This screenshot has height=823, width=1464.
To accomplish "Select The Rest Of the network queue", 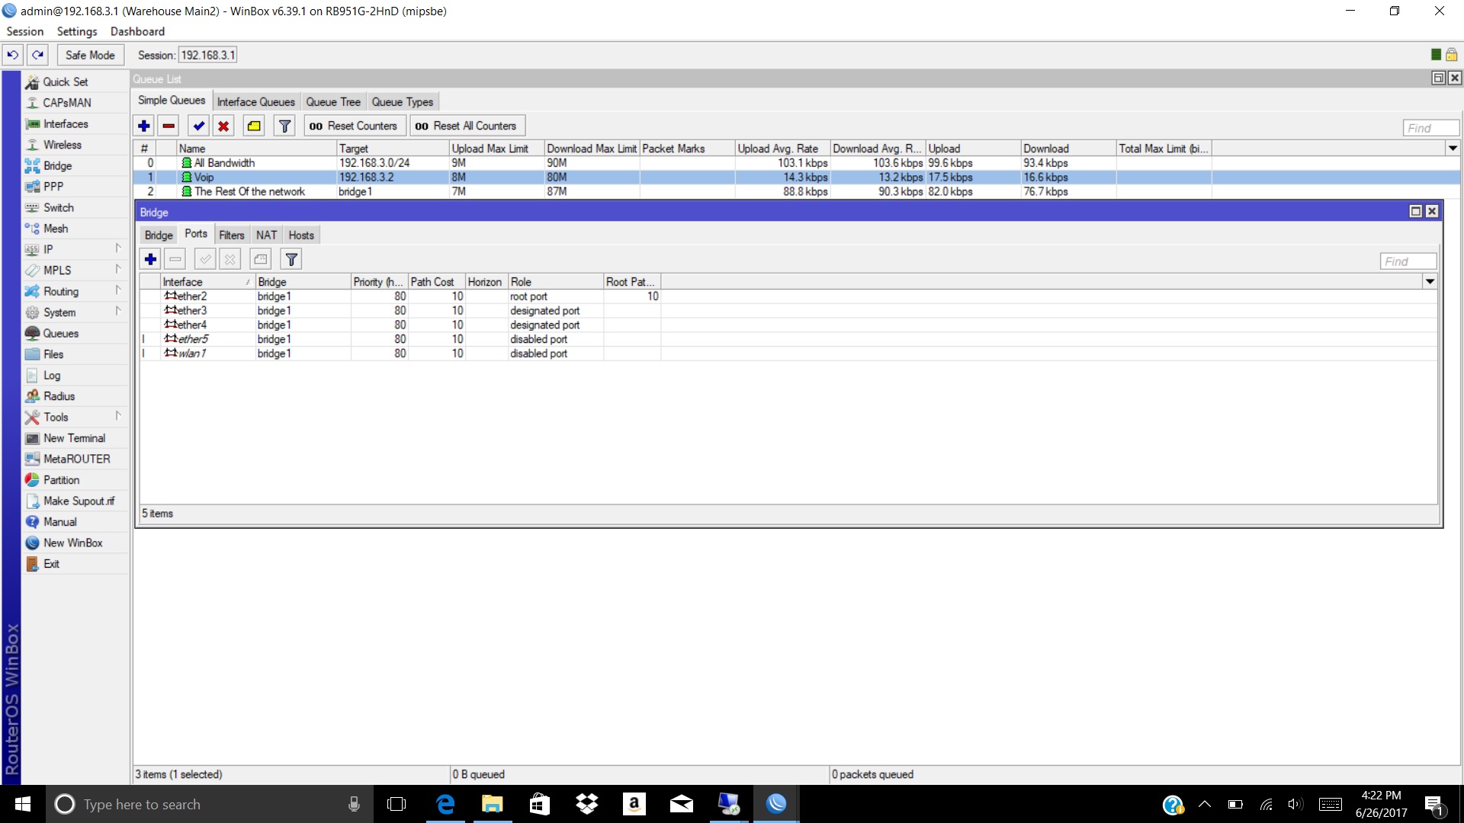I will pyautogui.click(x=797, y=192).
